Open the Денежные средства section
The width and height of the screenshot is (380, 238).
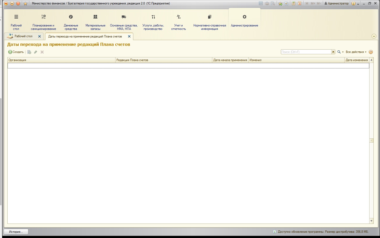click(71, 23)
